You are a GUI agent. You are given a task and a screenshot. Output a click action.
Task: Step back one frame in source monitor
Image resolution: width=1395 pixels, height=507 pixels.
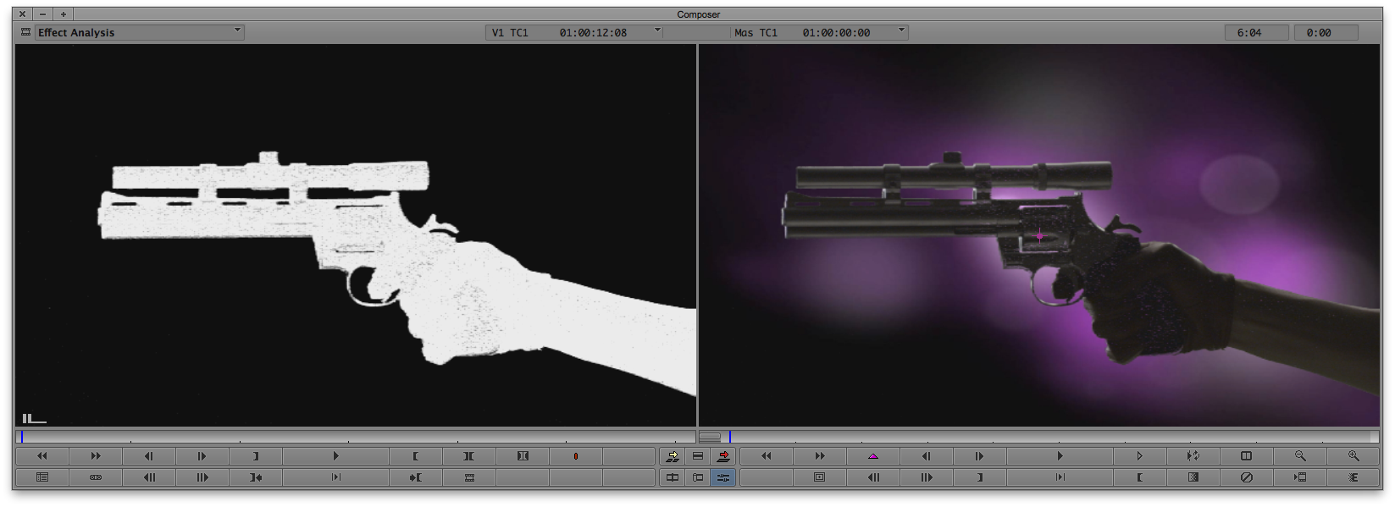(x=148, y=456)
